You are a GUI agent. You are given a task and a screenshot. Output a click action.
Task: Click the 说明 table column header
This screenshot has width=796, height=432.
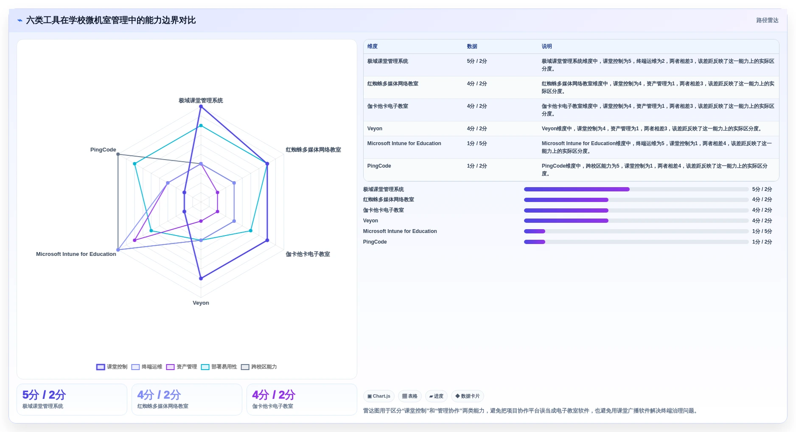click(547, 46)
